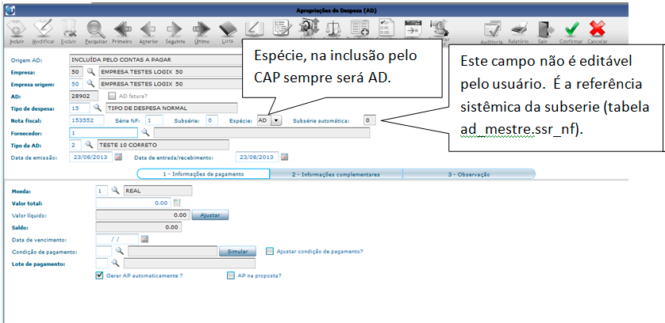This screenshot has height=323, width=665.
Task: Click the Modificar toolbar icon
Action: [43, 29]
